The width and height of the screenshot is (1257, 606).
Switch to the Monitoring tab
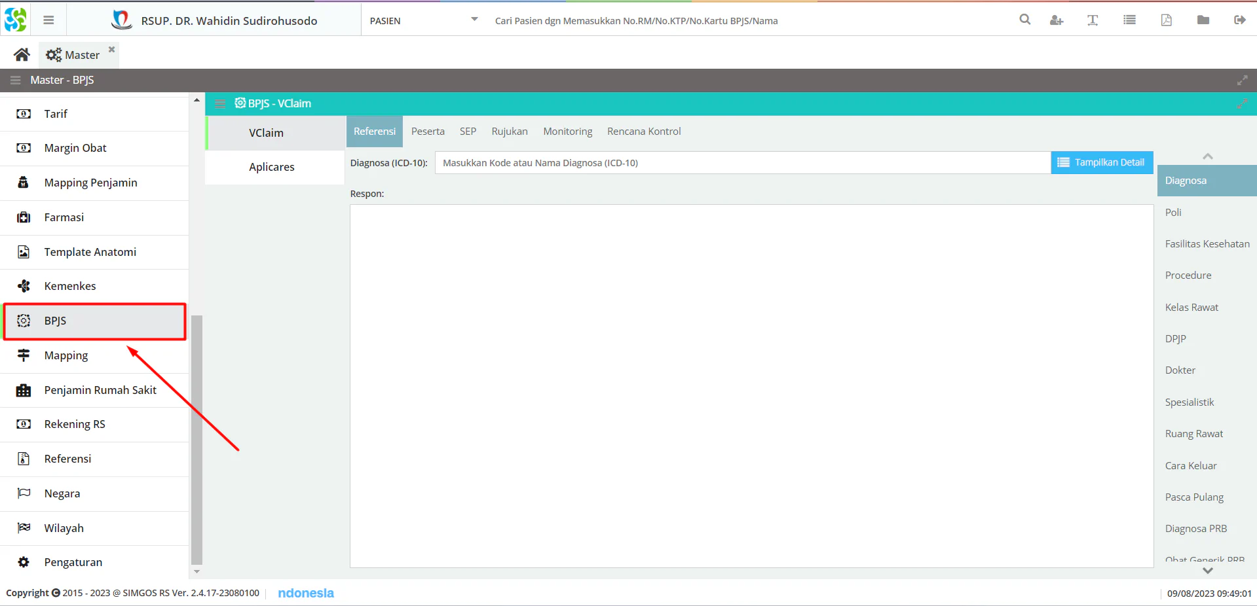568,132
